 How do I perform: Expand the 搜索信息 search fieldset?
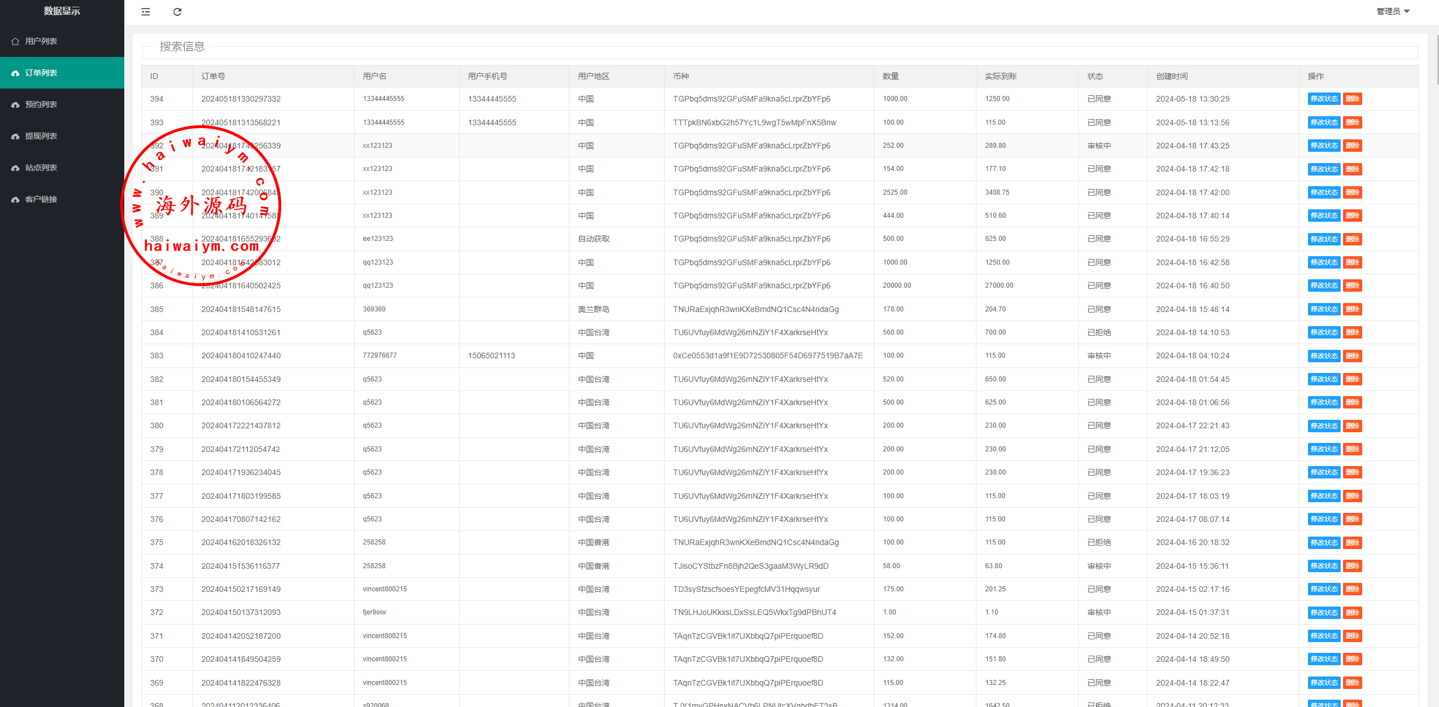click(182, 46)
